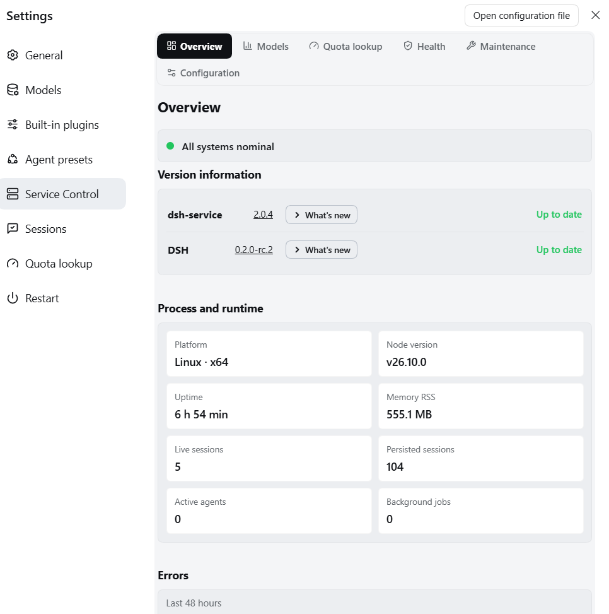The width and height of the screenshot is (609, 614).
Task: Switch to the Health tab
Action: pos(424,46)
